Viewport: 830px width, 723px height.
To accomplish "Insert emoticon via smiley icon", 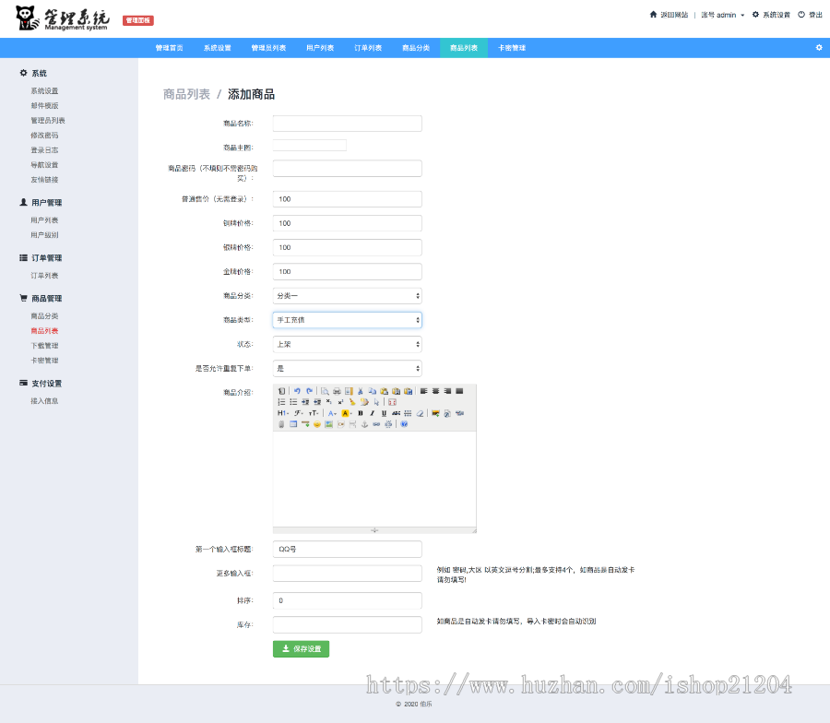I will 317,424.
